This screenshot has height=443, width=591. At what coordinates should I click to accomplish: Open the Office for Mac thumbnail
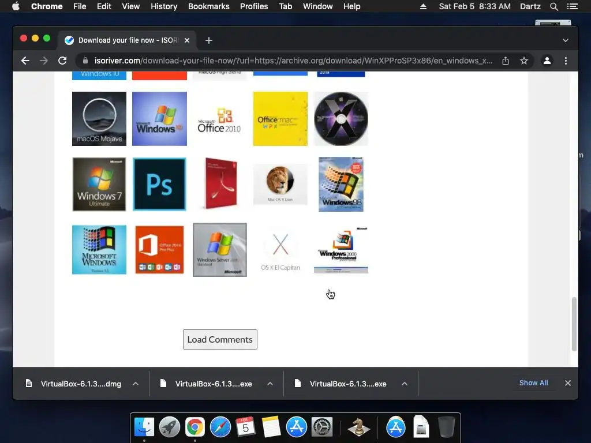click(280, 119)
